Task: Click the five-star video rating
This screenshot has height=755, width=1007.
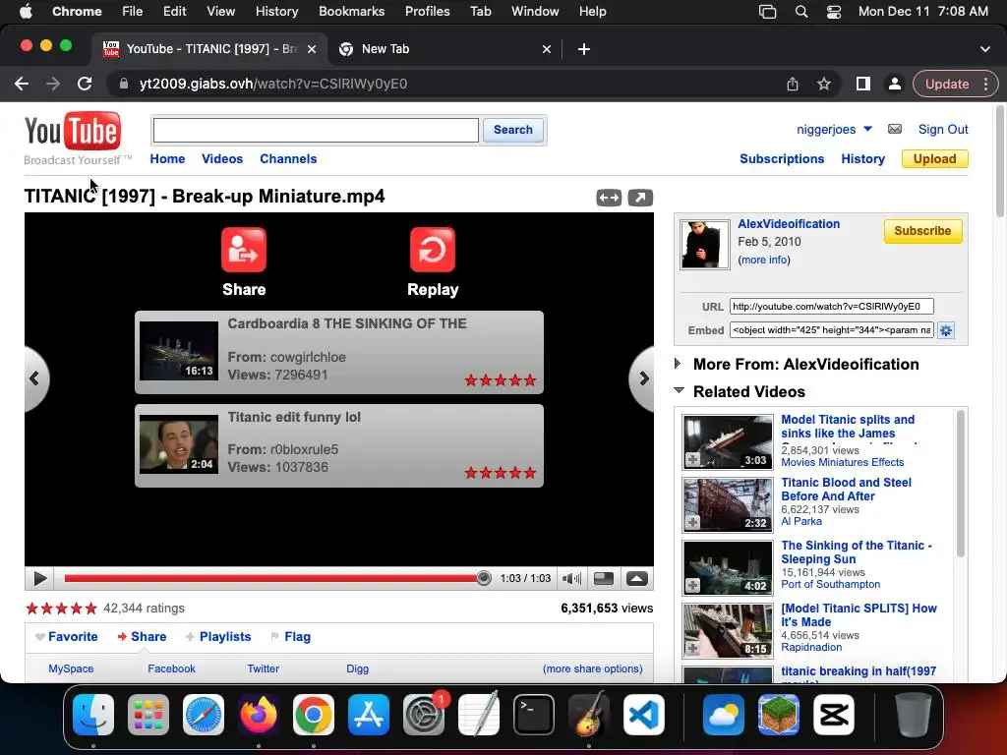Action: [x=62, y=608]
